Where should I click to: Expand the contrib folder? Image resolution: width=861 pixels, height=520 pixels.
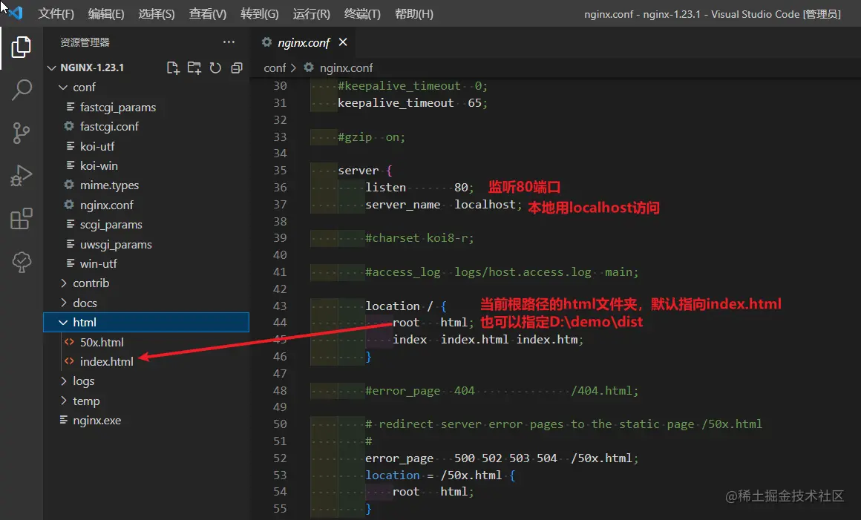pyautogui.click(x=63, y=283)
